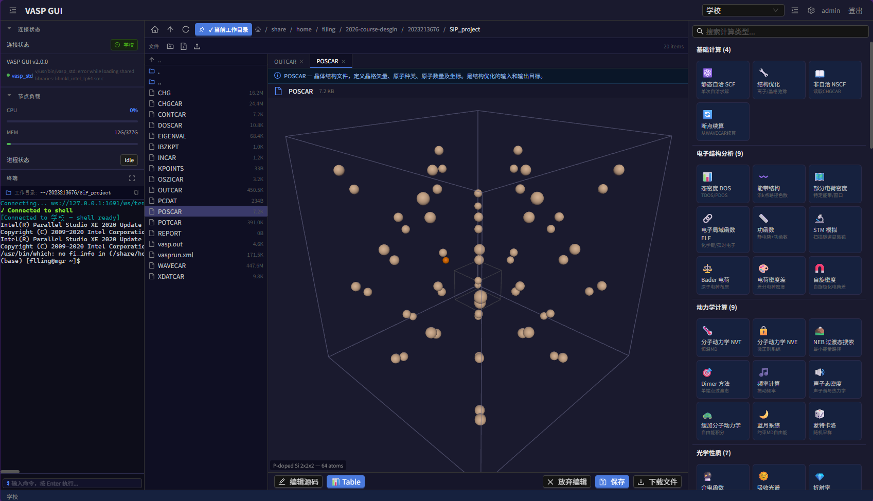Screen dimensions: 873x501
Task: Open the 结构优化 calculation card
Action: pyautogui.click(x=779, y=80)
